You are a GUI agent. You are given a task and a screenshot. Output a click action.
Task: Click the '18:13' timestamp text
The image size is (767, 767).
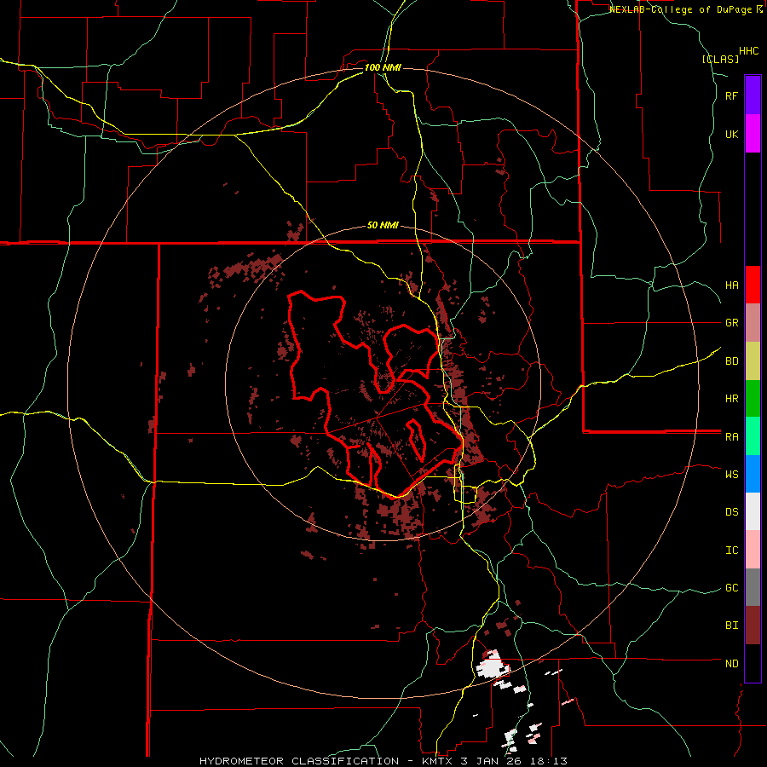[x=551, y=761]
